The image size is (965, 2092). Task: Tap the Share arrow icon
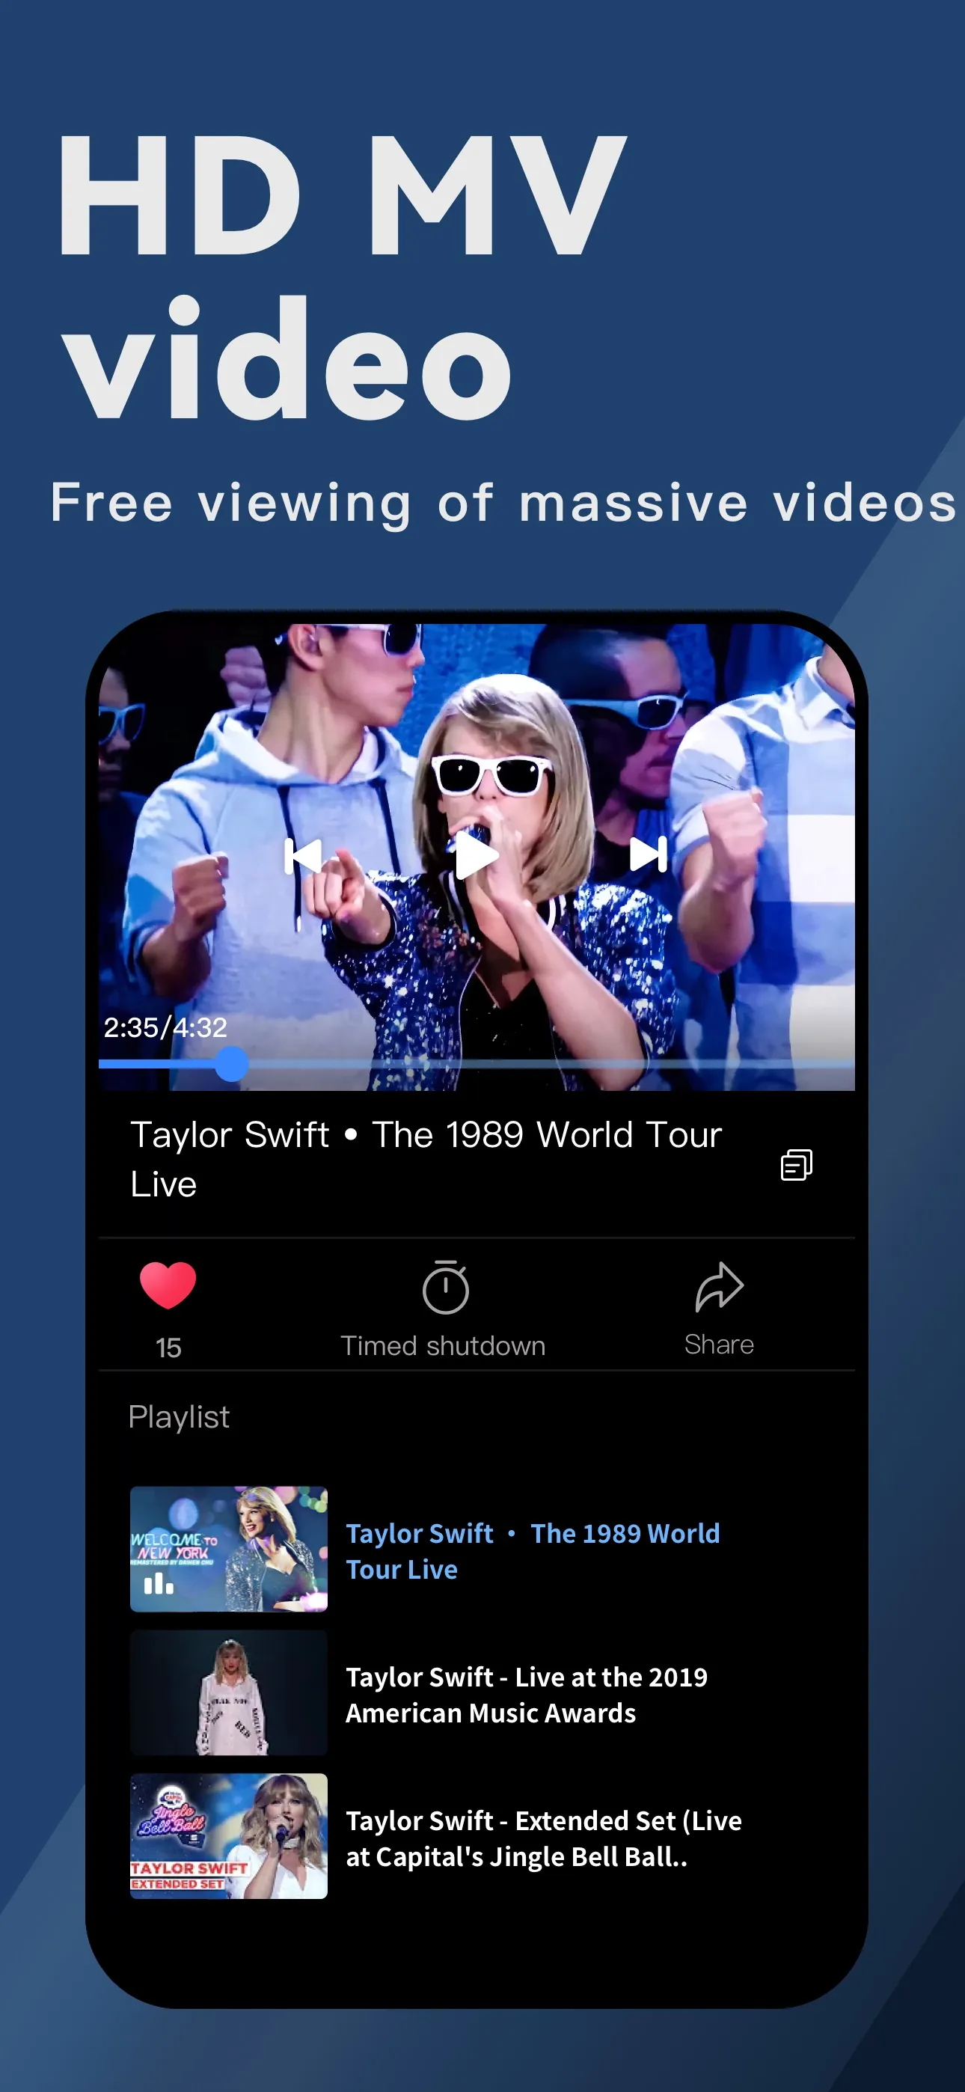click(719, 1286)
